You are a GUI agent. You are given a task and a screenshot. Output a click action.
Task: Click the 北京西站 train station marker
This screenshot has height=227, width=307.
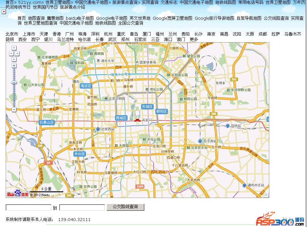click(98, 129)
